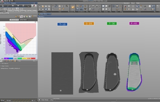Click the thermometer icon in Results group
The width and height of the screenshot is (160, 102).
[x=133, y=6]
